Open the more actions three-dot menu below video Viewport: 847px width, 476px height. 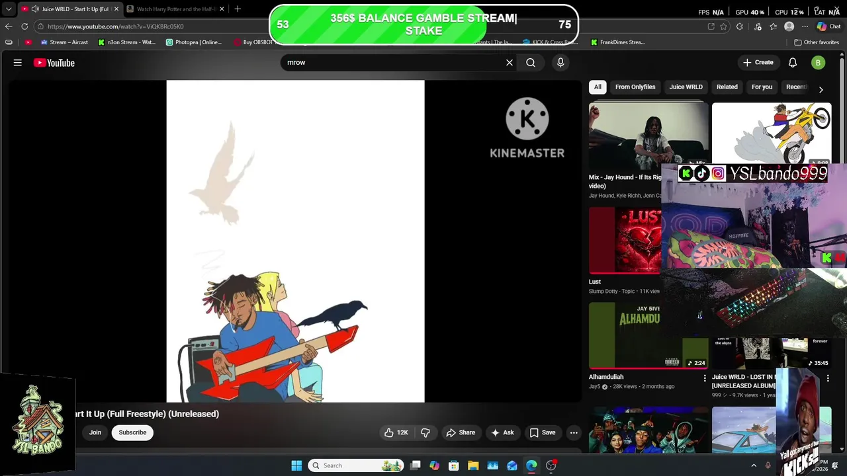(574, 432)
